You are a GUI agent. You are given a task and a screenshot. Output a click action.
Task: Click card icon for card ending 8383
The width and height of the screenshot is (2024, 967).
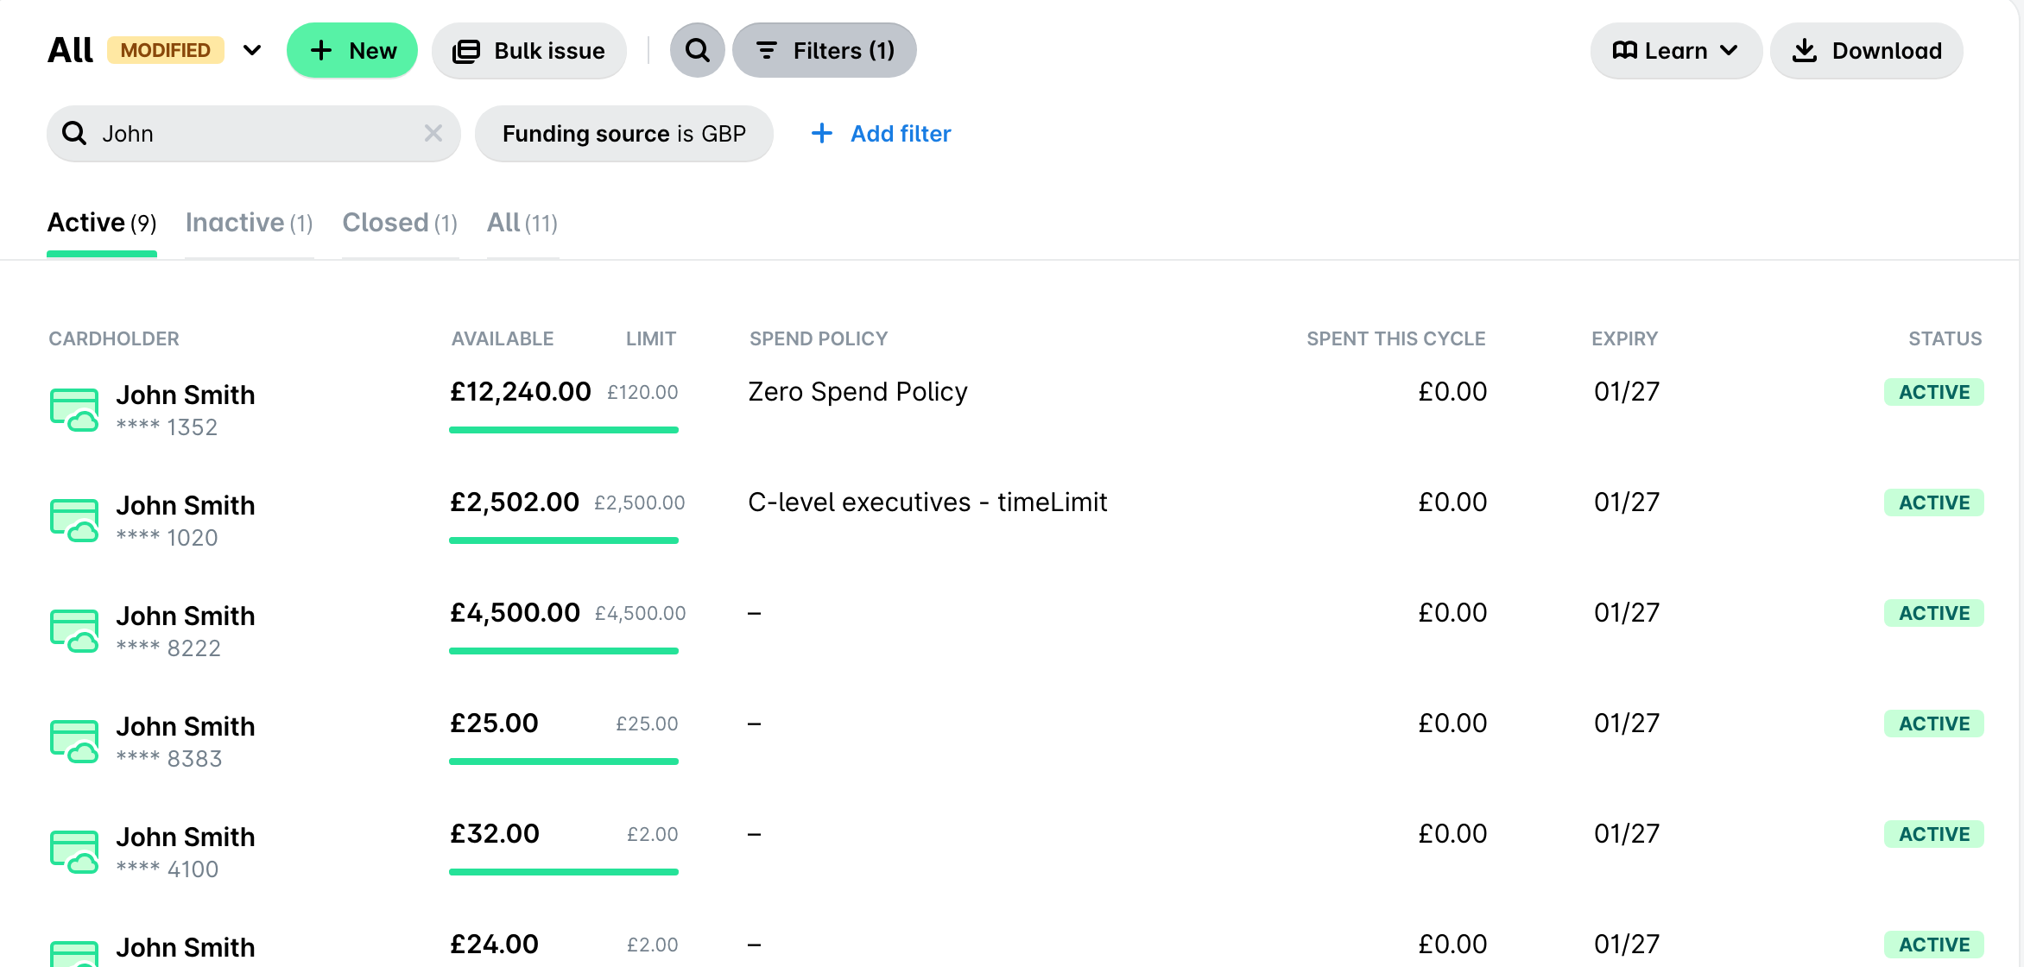(74, 741)
